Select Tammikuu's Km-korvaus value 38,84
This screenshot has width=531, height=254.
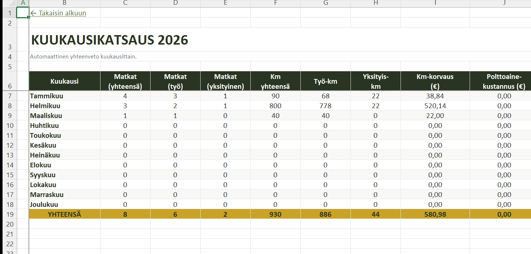click(x=435, y=96)
